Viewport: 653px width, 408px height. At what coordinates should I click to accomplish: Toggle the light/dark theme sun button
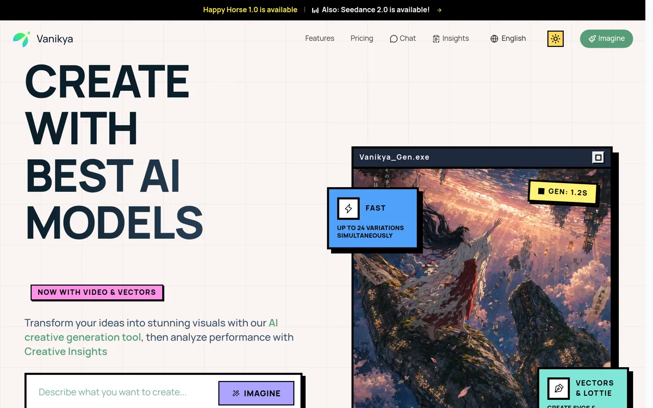pyautogui.click(x=556, y=39)
